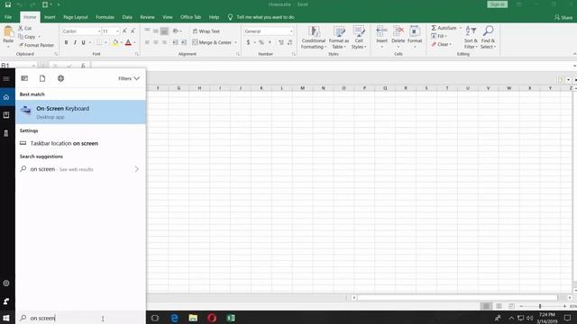Click the horizontal scrollbar of the sheet
The width and height of the screenshot is (577, 324).
click(457, 297)
